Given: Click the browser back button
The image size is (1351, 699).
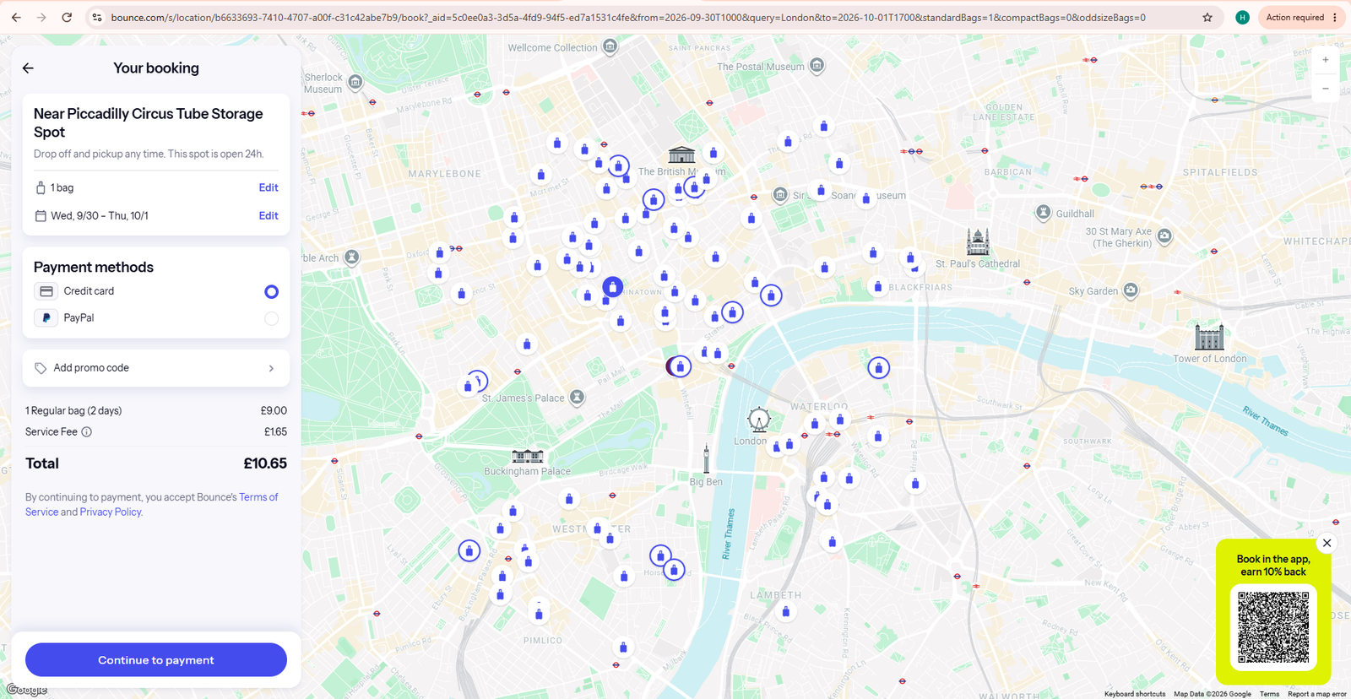Looking at the screenshot, I should coord(16,17).
